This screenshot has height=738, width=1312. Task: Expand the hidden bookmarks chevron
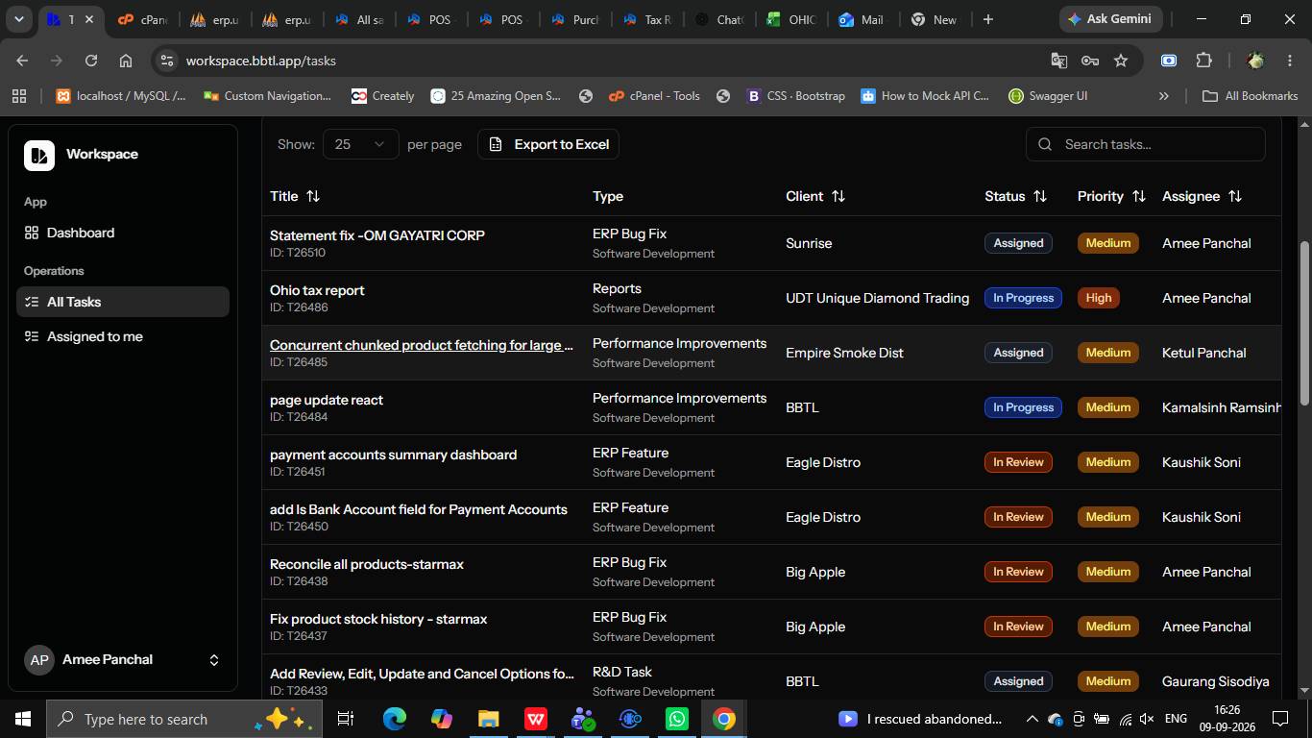pos(1164,96)
